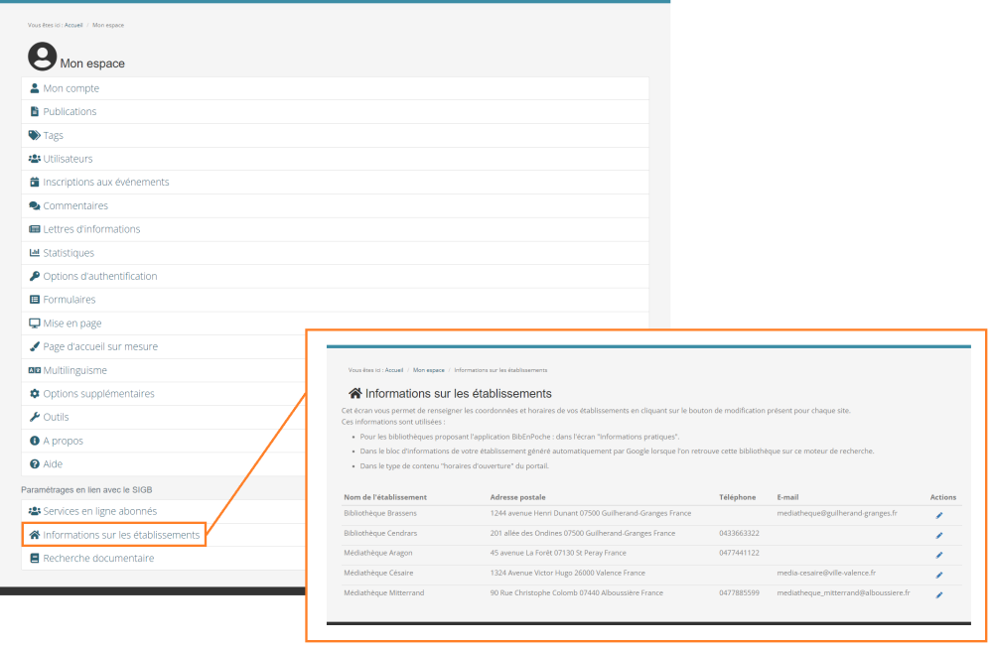Click the edit pencil for Médiathèque Aragon
Screen dimensions: 993x648
pyautogui.click(x=939, y=555)
